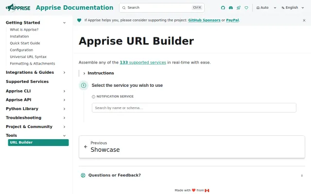Viewport: 311px width, 194px height.
Task: Expand Integrations & Guides section
Action: pos(64,72)
